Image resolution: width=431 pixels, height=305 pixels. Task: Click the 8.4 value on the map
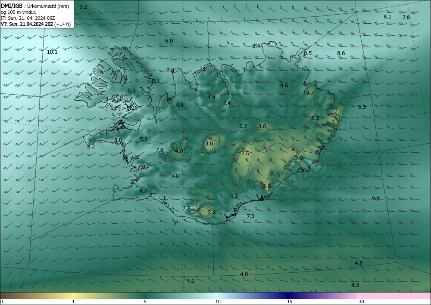[256, 46]
